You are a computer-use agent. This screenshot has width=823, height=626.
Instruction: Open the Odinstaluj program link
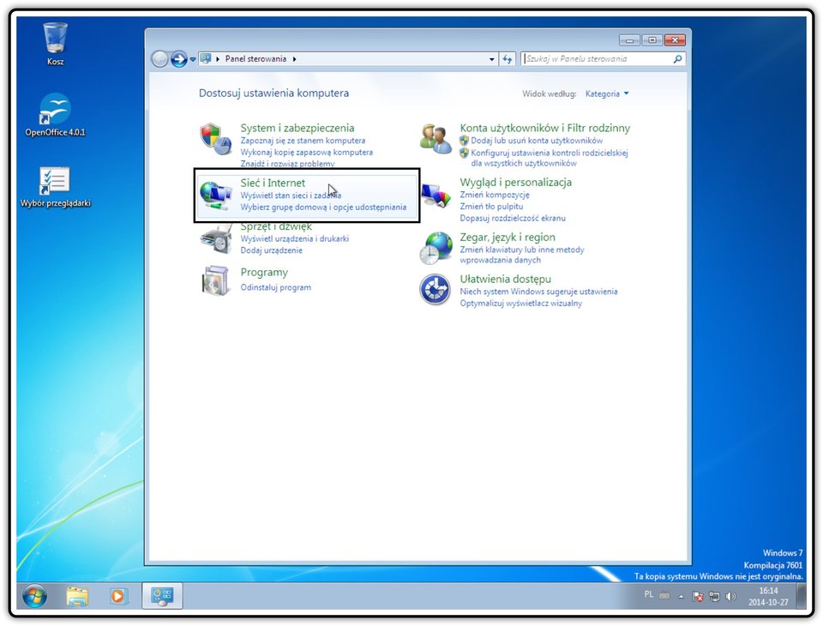[x=275, y=287]
